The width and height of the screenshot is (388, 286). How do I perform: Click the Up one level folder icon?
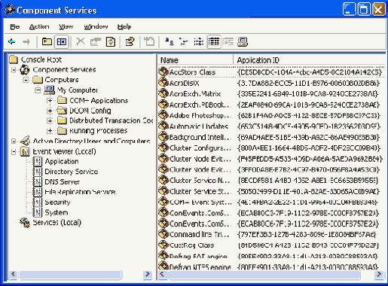47,41
